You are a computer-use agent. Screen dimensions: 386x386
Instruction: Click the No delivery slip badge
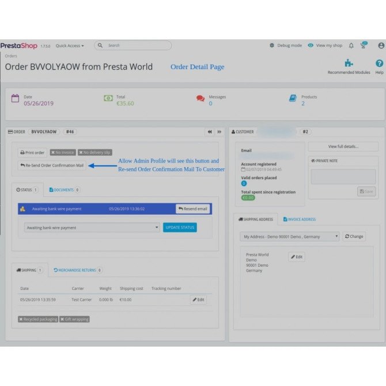pos(95,153)
